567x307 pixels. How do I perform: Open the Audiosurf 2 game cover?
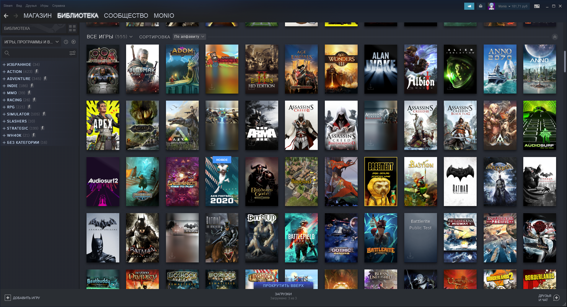click(103, 182)
